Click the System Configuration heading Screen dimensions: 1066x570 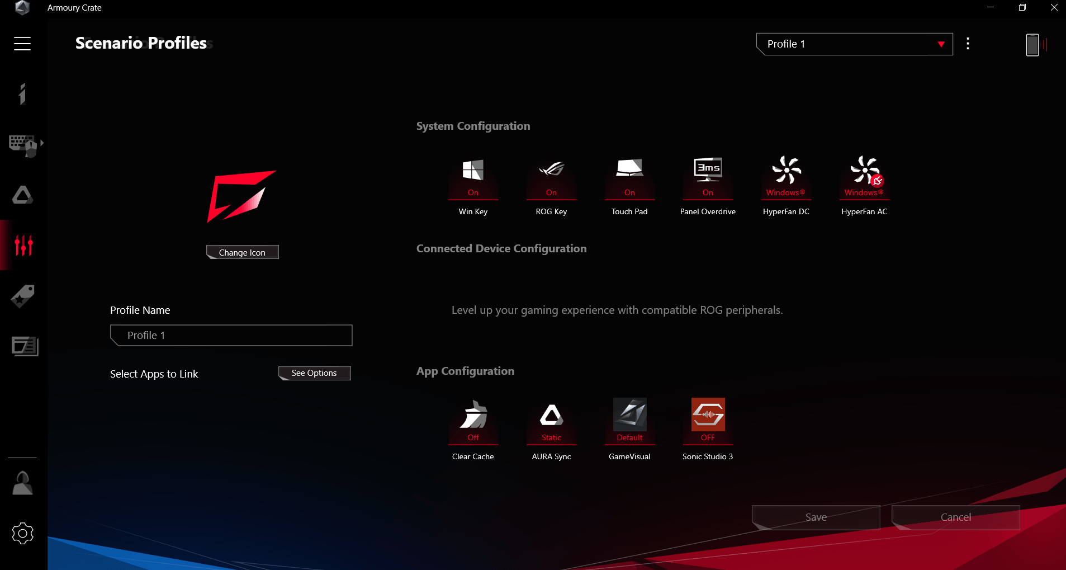pos(473,126)
